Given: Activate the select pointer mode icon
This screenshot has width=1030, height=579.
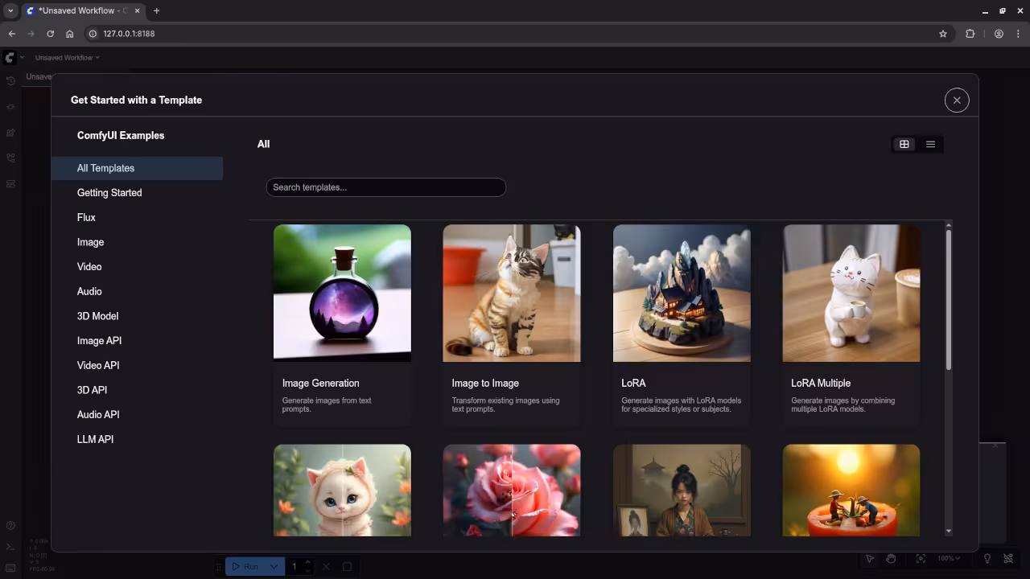Looking at the screenshot, I should point(870,558).
